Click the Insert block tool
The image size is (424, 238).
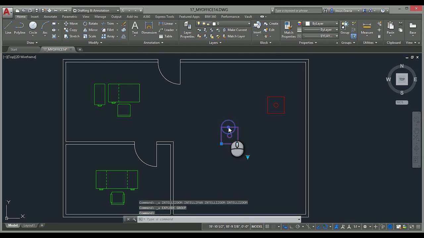[x=257, y=28]
